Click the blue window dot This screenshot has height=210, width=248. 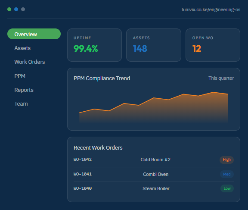16,9
